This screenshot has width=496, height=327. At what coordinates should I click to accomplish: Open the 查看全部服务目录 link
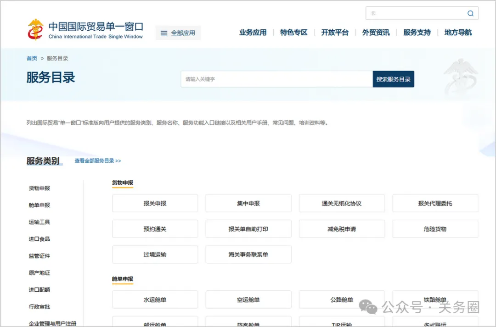(98, 161)
